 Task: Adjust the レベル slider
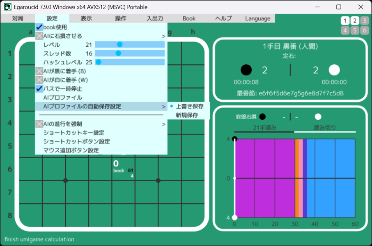[130, 45]
